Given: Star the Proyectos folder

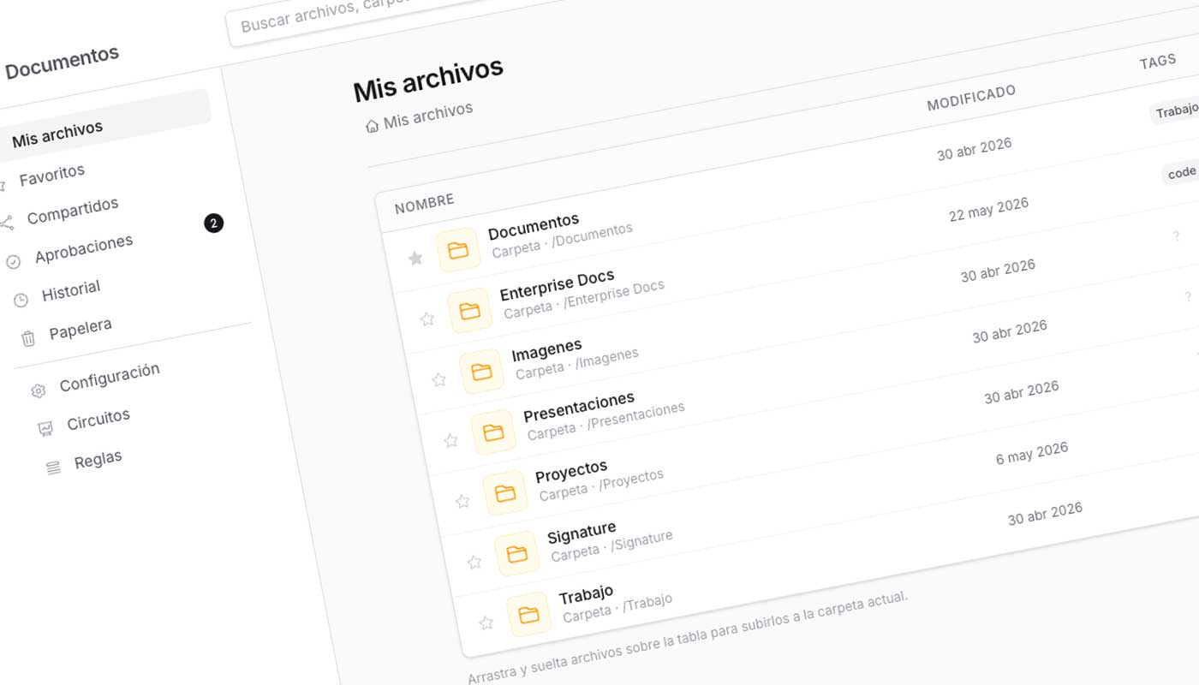Looking at the screenshot, I should [462, 501].
